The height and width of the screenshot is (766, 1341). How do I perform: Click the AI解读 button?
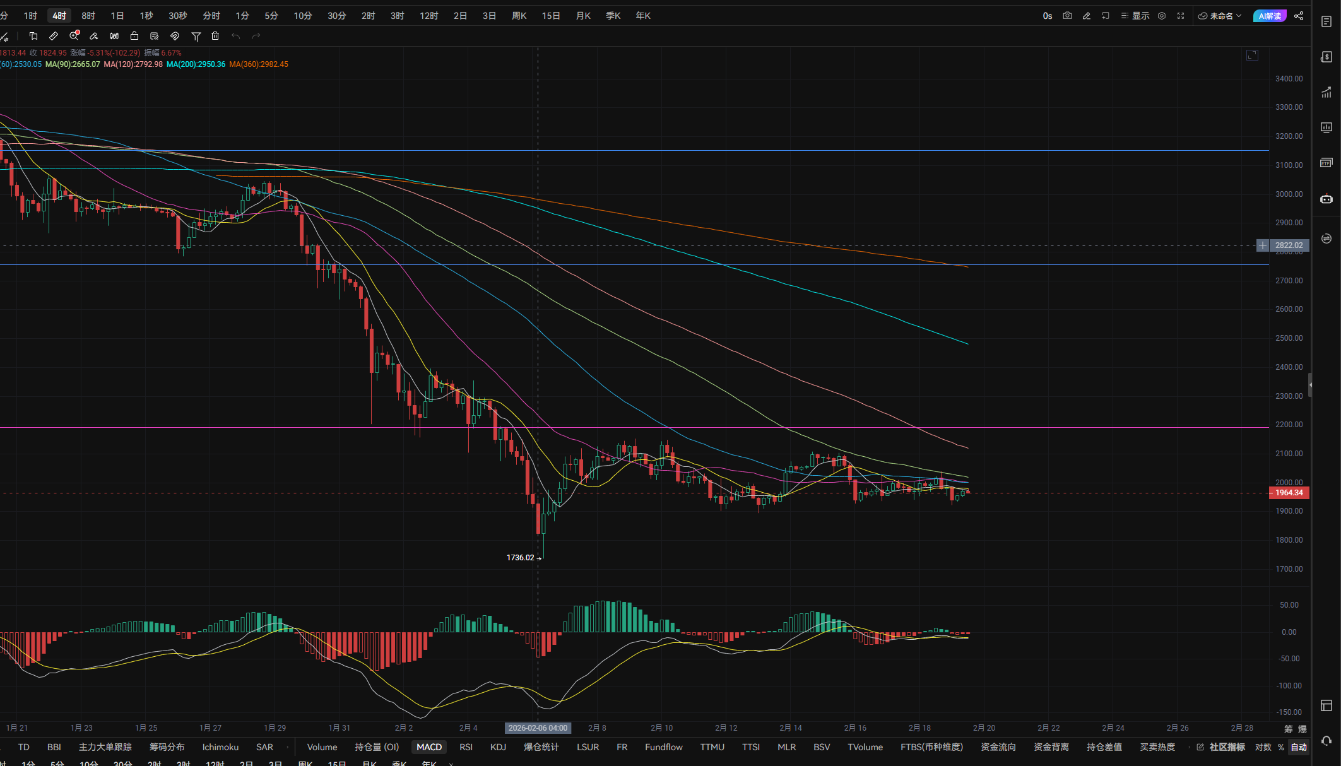[1270, 16]
